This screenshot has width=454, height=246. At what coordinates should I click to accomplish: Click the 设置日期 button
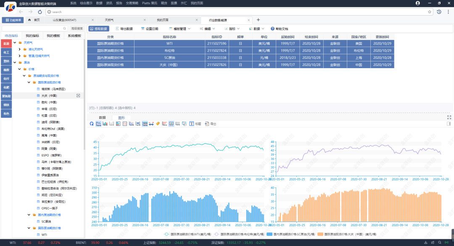tap(149, 29)
